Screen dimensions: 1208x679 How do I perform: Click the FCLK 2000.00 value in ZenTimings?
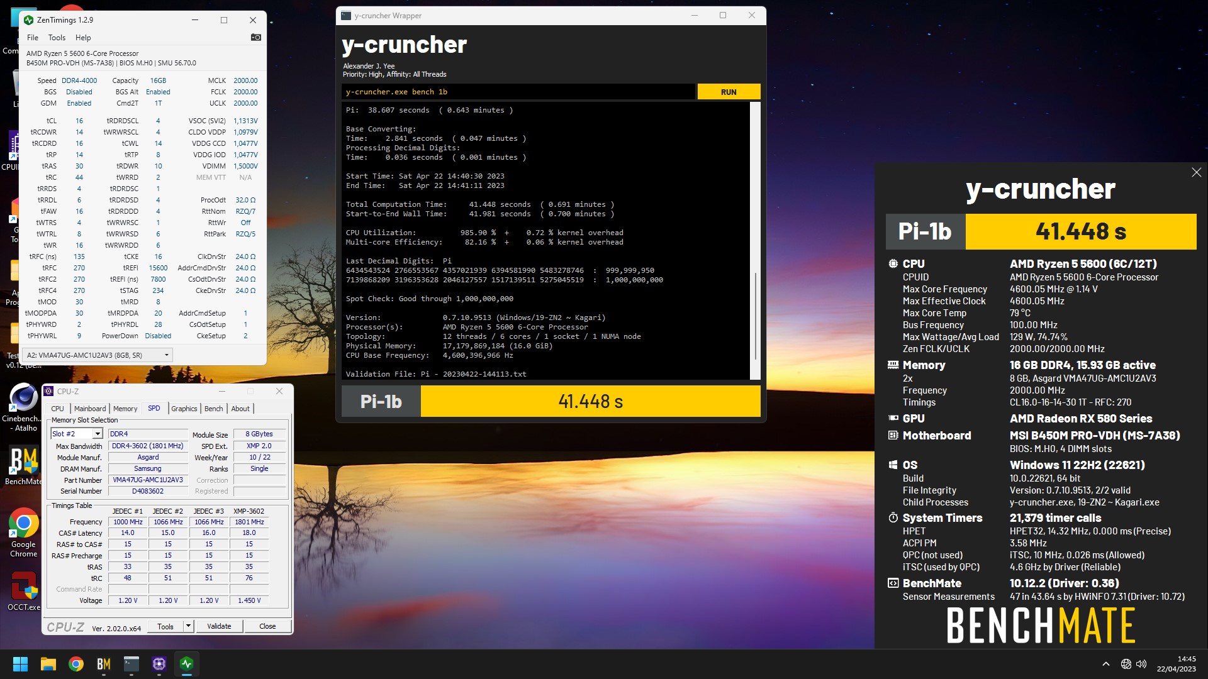click(x=245, y=92)
